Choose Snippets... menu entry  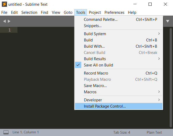tap(119, 26)
